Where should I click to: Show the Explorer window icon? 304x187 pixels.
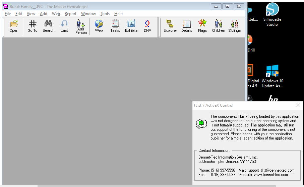170,26
